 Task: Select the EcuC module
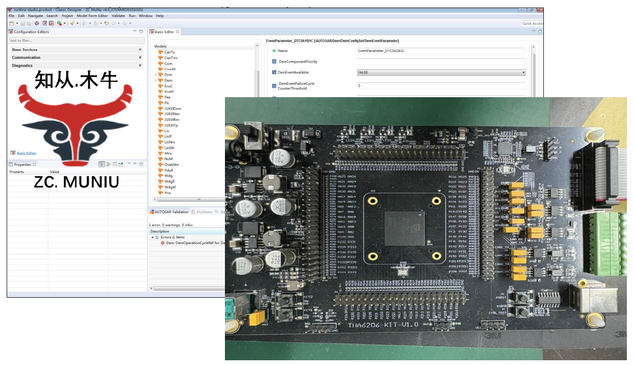click(168, 86)
